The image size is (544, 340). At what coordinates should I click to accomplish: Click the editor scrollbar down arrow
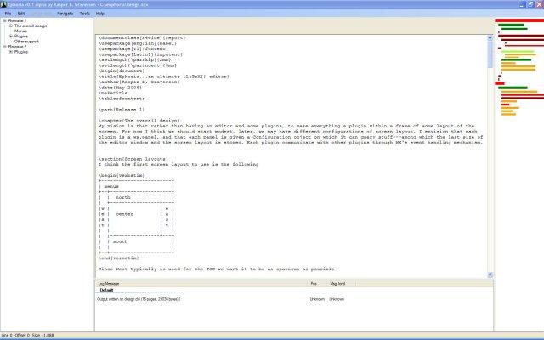coord(490,274)
